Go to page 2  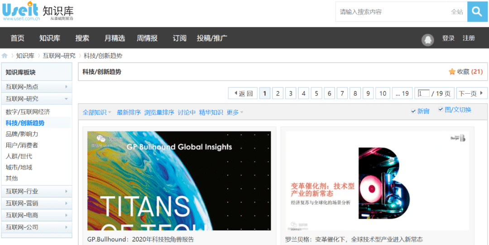[278, 93]
